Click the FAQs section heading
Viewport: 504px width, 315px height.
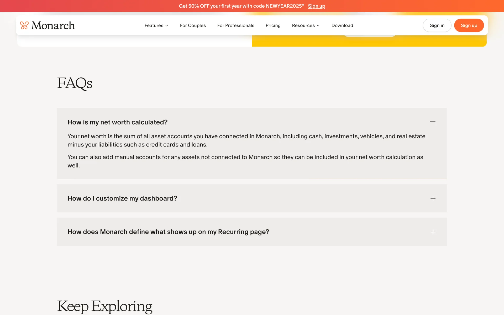pos(75,83)
